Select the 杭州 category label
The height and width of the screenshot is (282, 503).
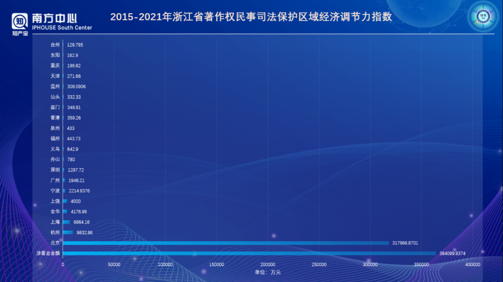click(x=55, y=232)
